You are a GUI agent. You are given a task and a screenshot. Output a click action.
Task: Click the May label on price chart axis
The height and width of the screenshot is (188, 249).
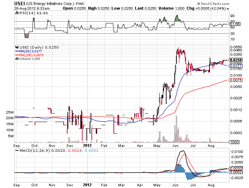click(157, 145)
